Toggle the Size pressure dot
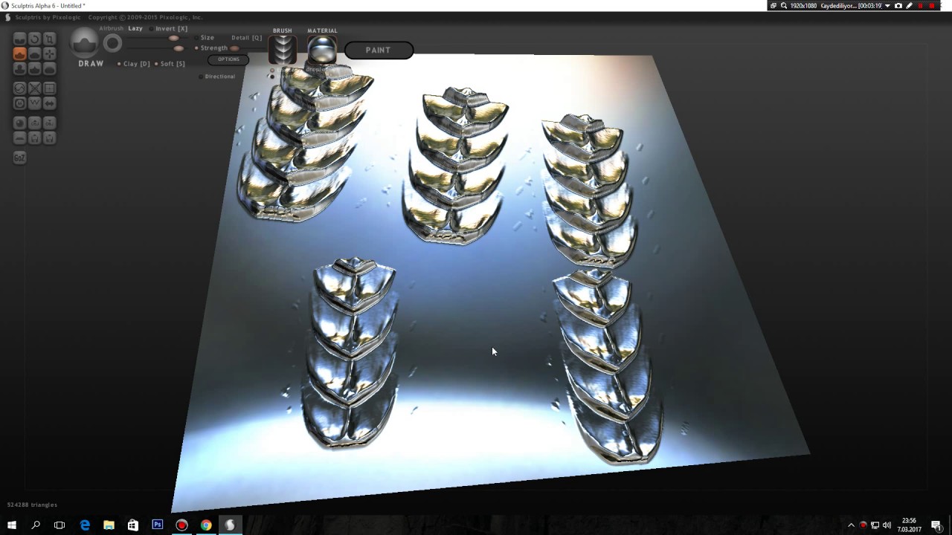The width and height of the screenshot is (952, 535). [x=196, y=38]
